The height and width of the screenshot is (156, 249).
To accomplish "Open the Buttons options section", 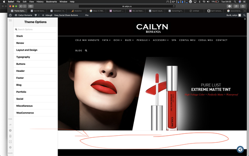I will click(x=35, y=64).
